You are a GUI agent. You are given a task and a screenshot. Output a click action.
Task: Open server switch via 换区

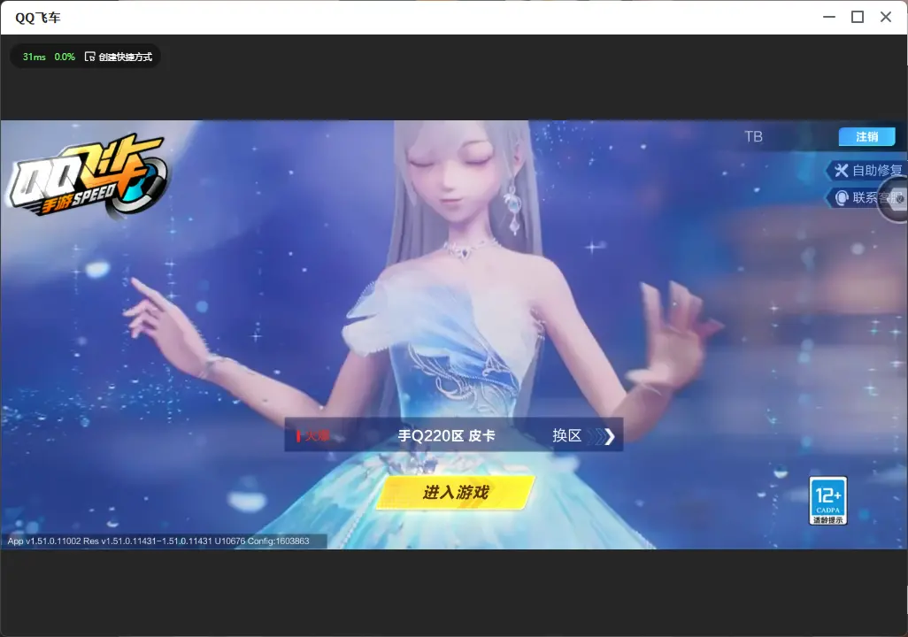tap(567, 435)
